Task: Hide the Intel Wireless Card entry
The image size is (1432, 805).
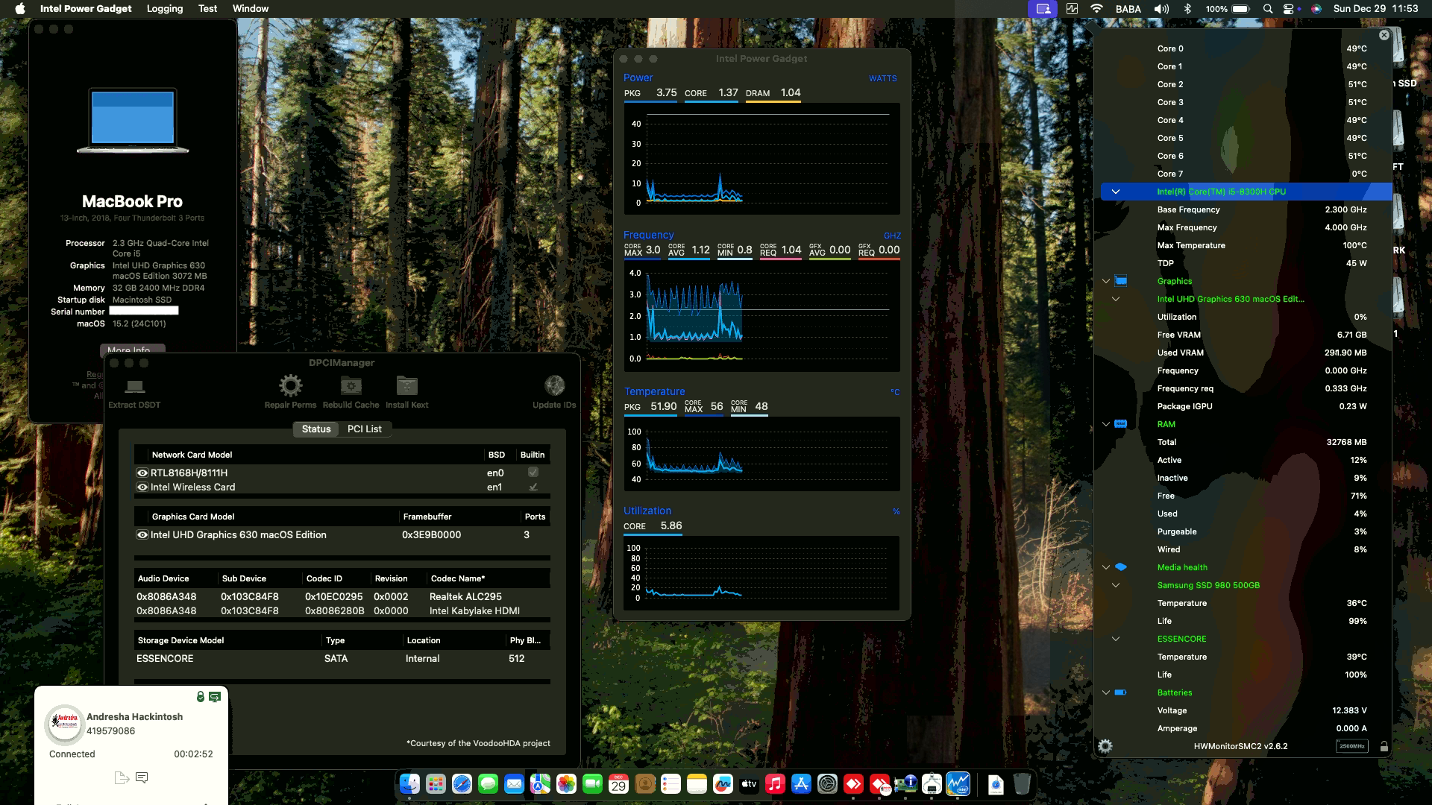Action: (x=142, y=487)
